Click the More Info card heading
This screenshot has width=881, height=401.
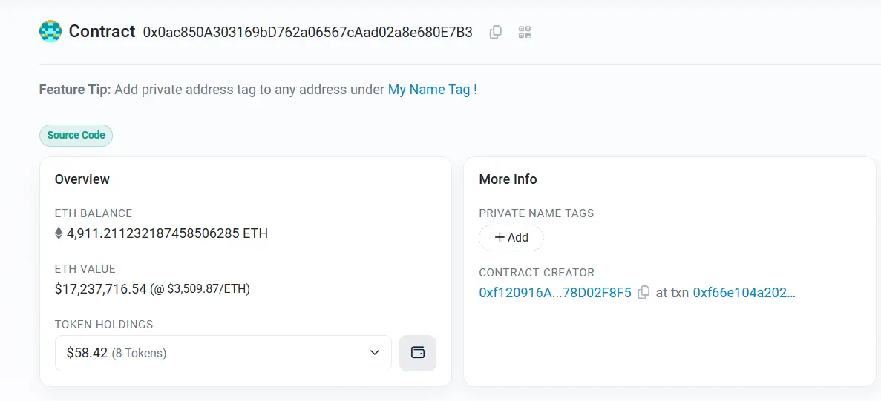click(508, 179)
